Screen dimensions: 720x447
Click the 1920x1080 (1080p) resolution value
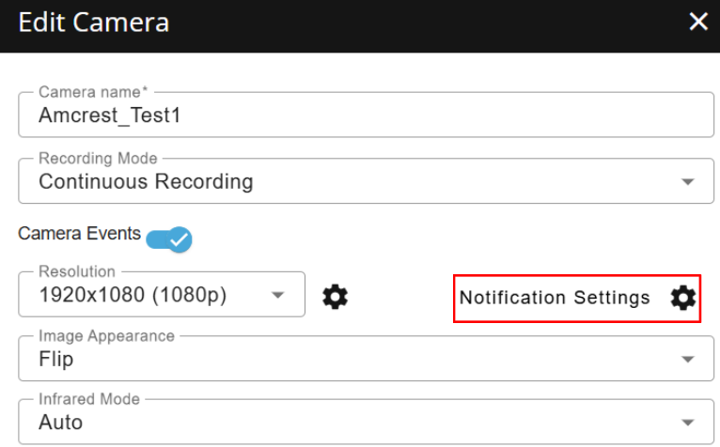click(133, 295)
